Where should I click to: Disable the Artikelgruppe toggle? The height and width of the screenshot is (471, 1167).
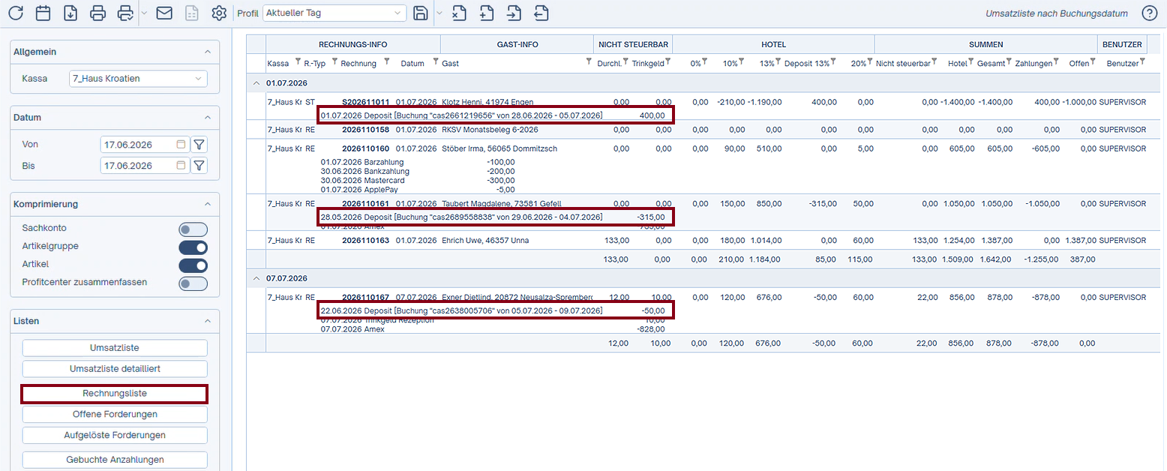(193, 247)
